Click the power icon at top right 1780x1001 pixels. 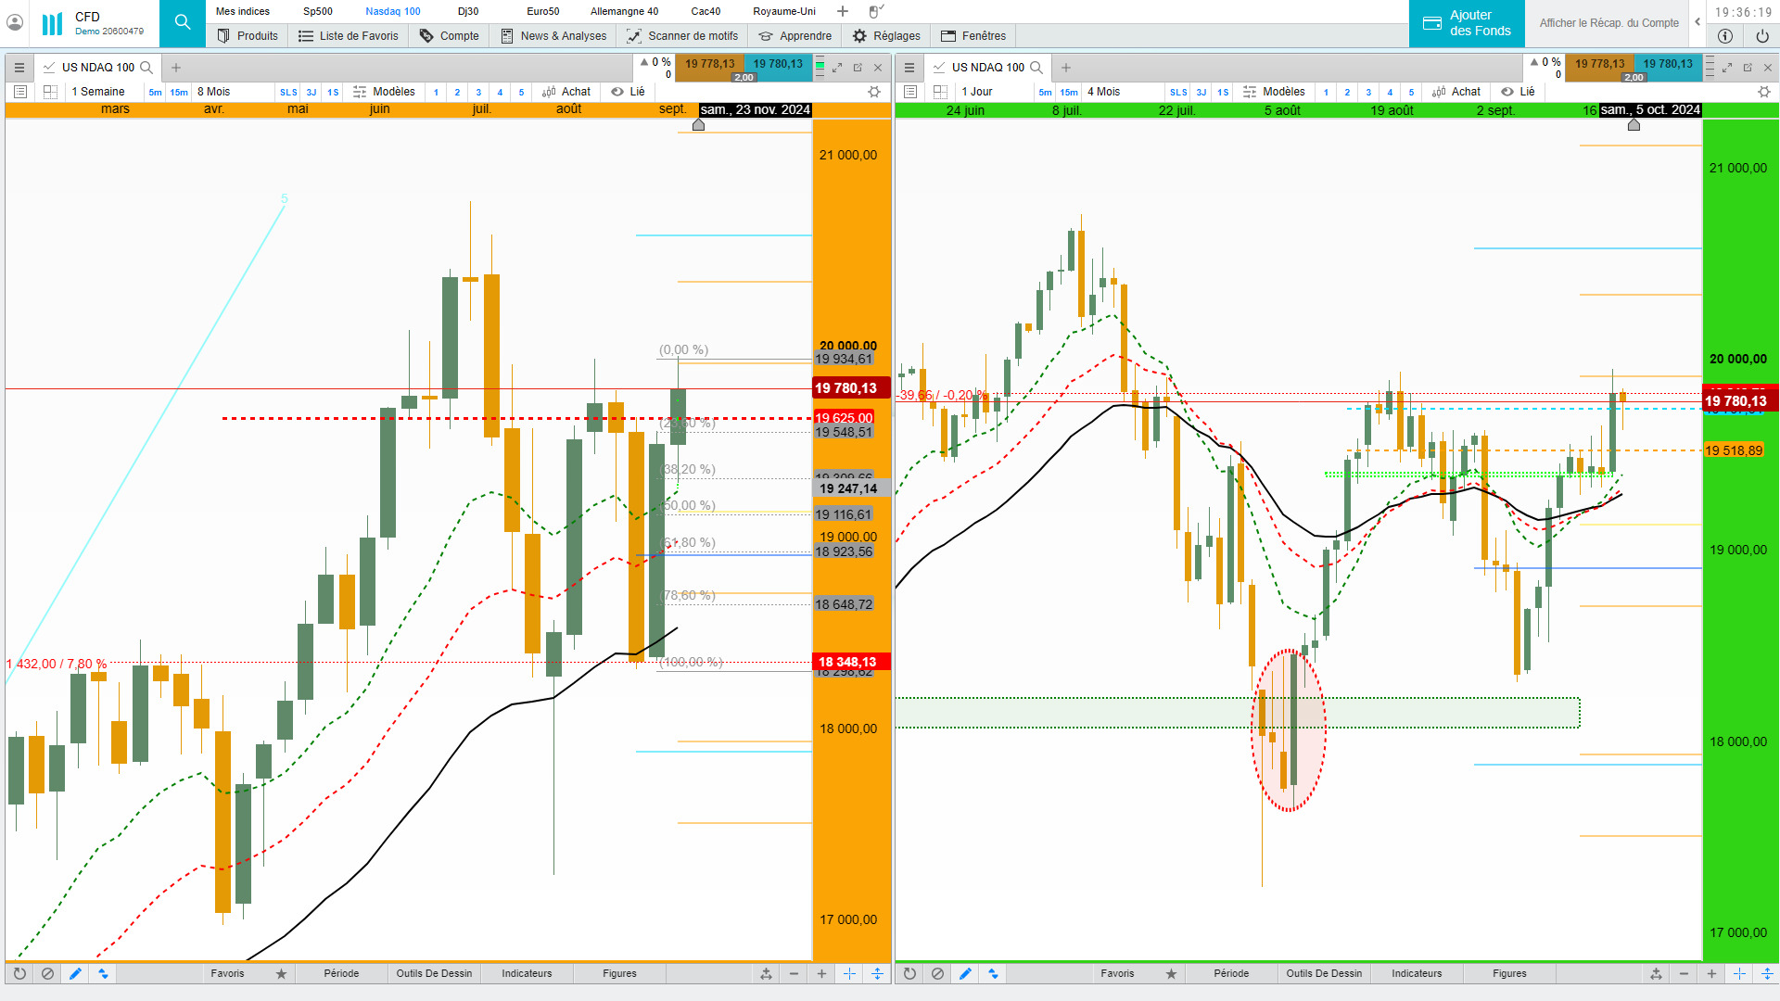click(1762, 36)
